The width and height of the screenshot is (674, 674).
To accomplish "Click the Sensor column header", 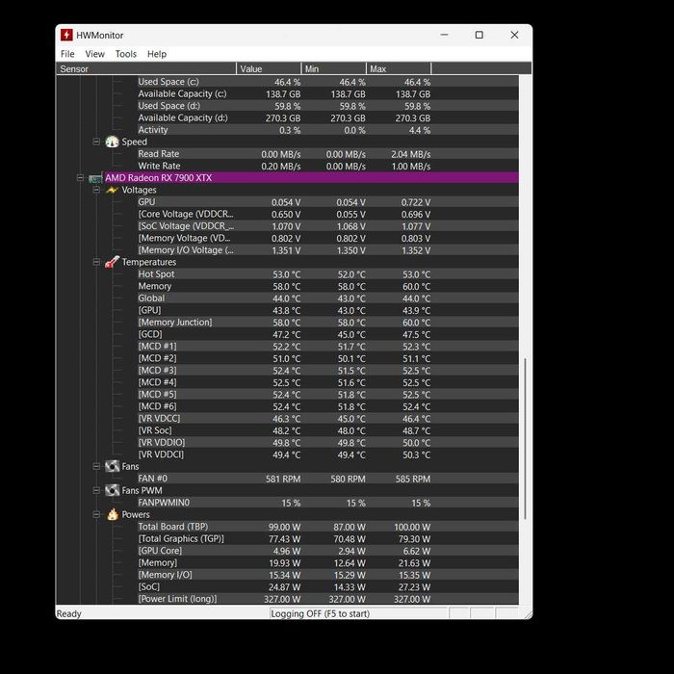I will coord(146,68).
